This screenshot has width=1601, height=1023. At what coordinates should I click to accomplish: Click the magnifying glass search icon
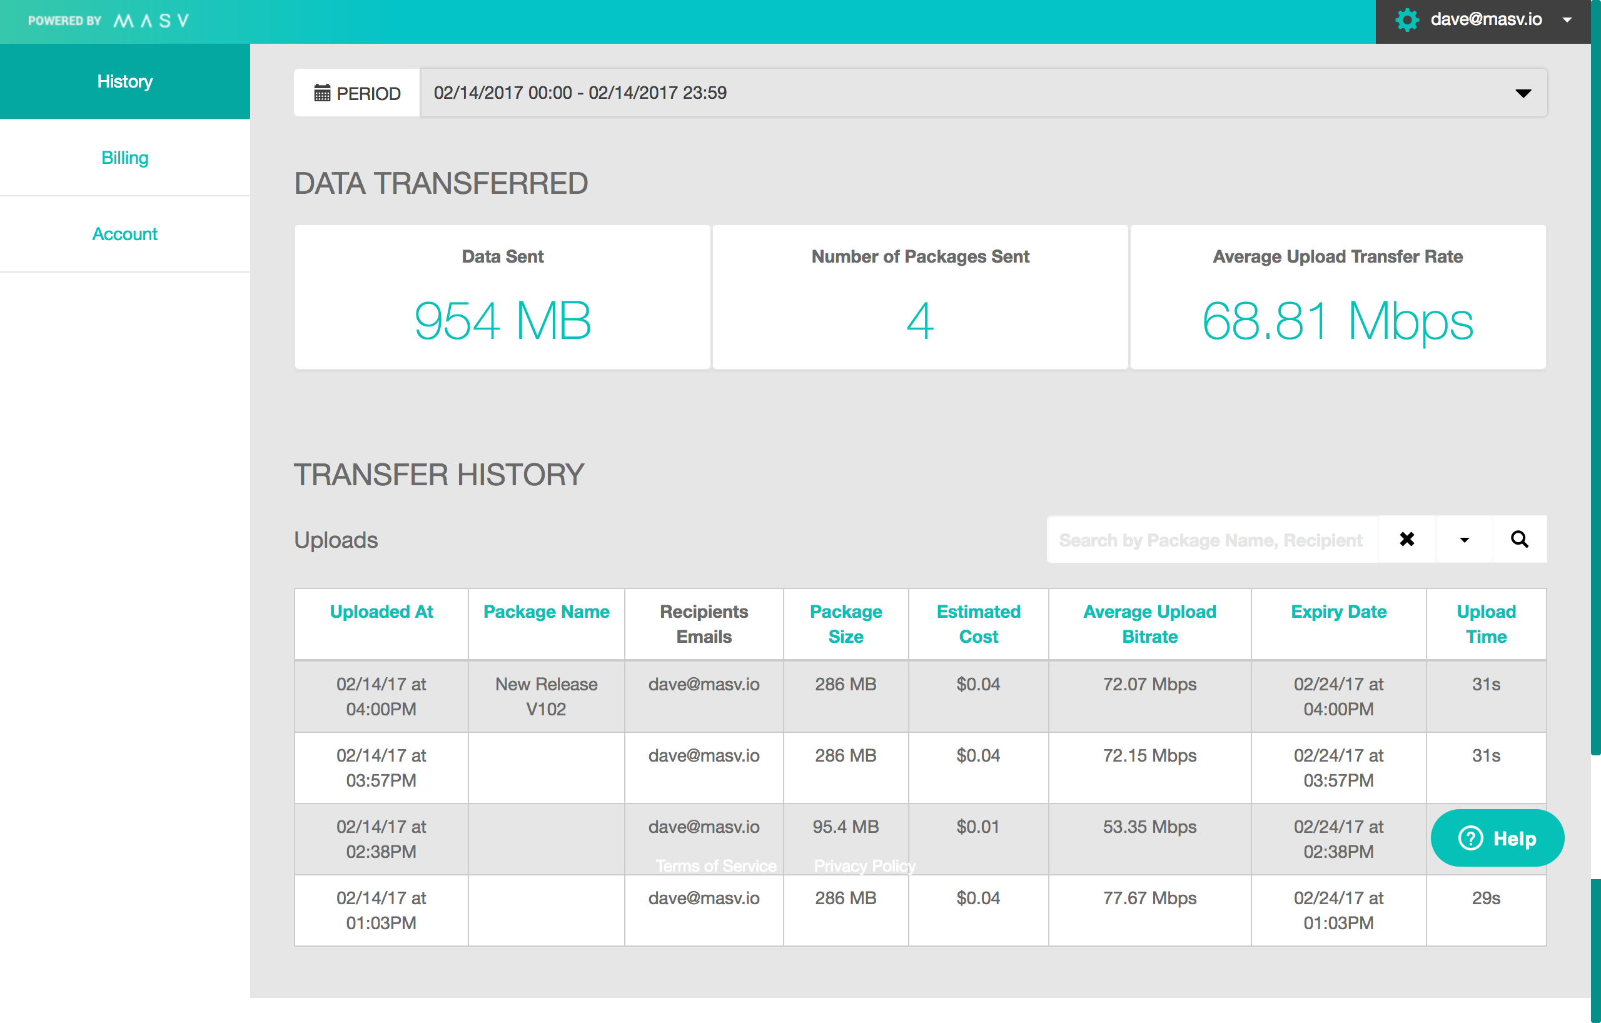tap(1519, 539)
